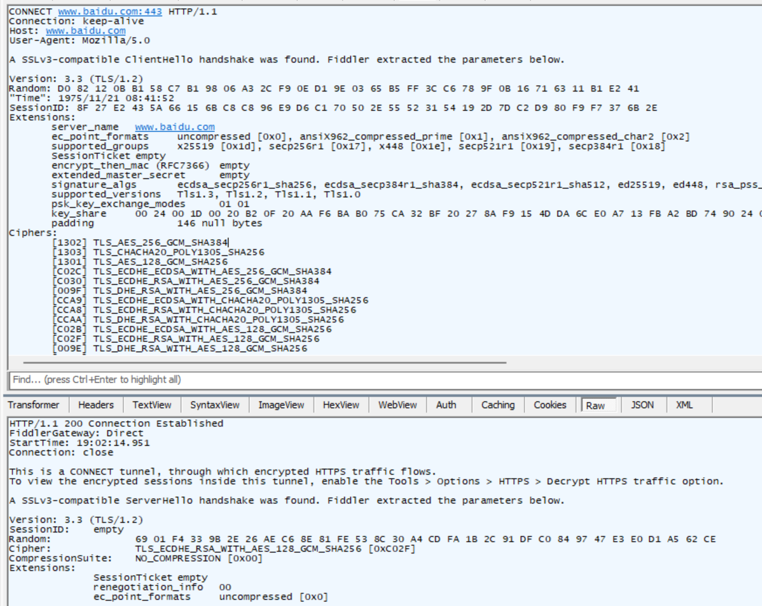Image resolution: width=762 pixels, height=606 pixels.
Task: Click the supported_versions extension row
Action: point(206,195)
